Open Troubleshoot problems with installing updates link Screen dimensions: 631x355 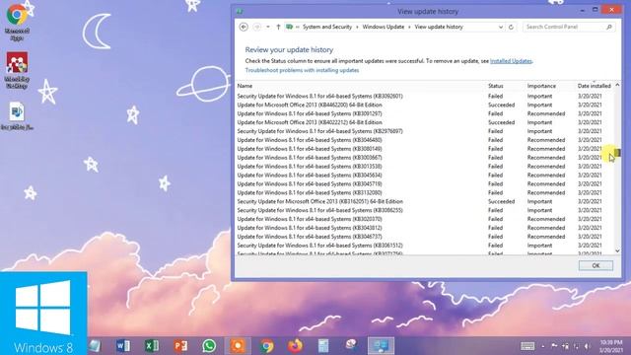coord(302,70)
